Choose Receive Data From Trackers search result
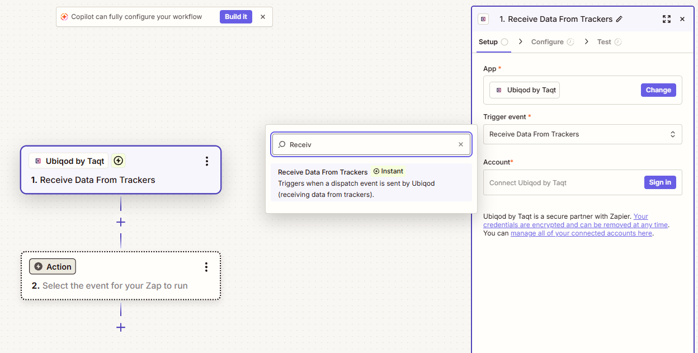Viewport: 698px width, 353px height. [x=371, y=182]
